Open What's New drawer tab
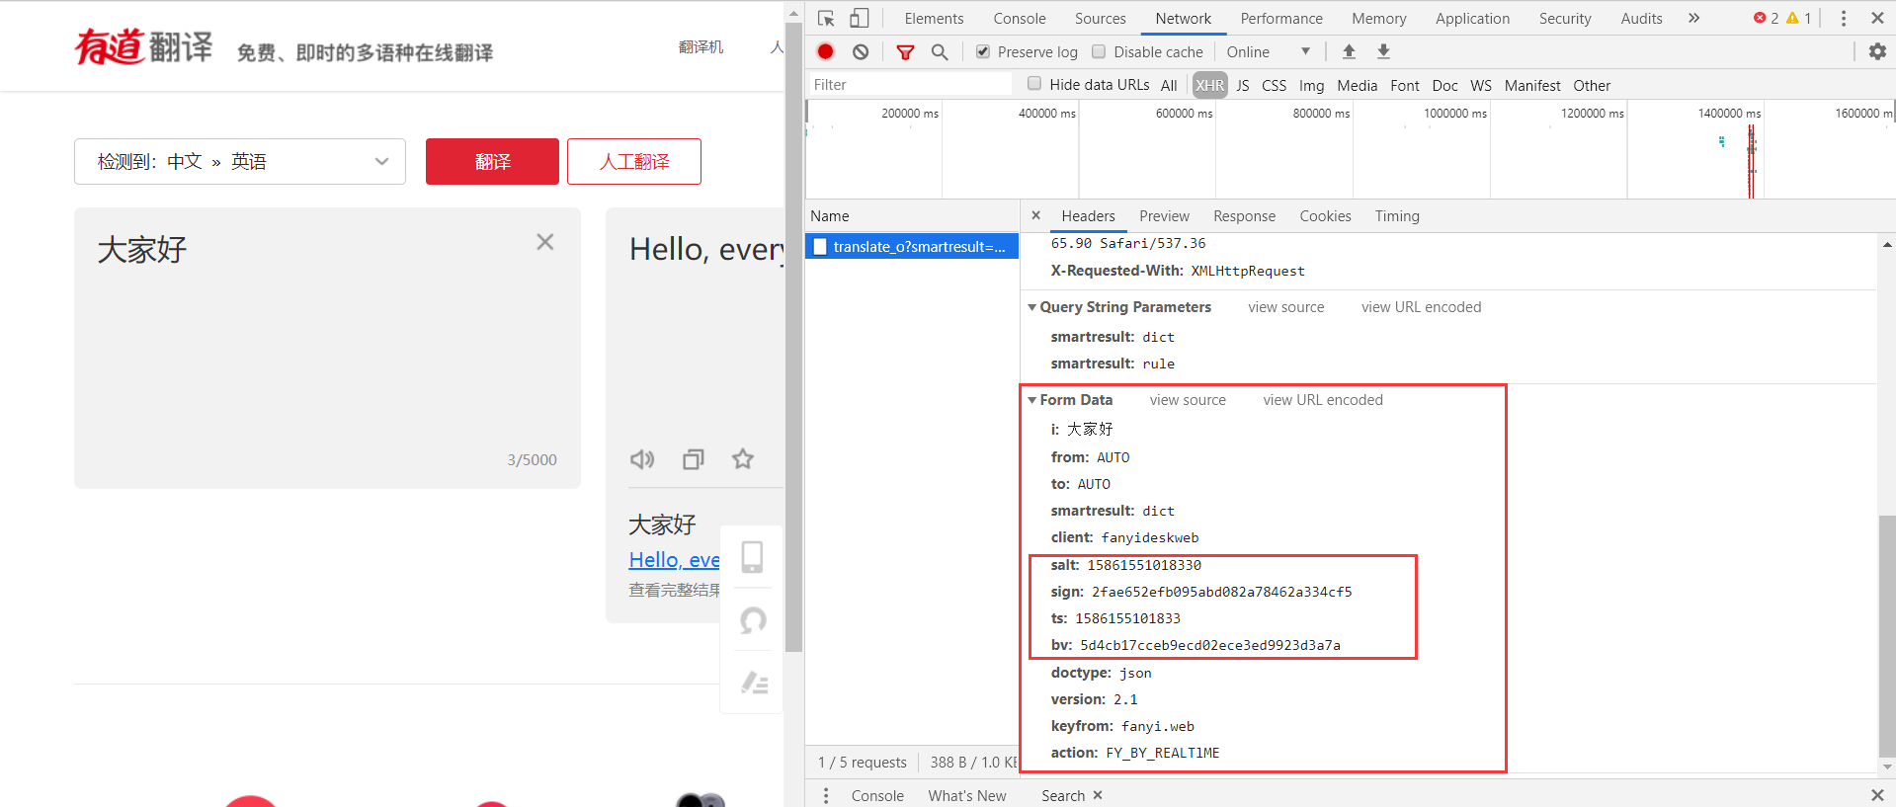Viewport: 1896px width, 807px height. pyautogui.click(x=966, y=795)
